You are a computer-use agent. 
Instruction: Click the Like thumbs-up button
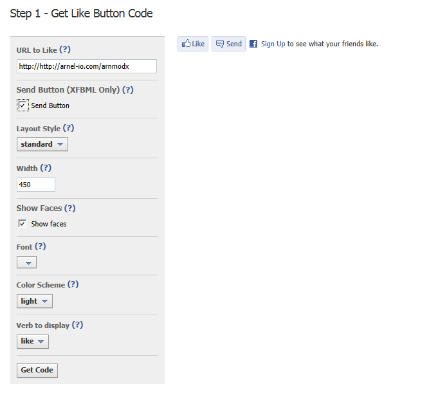coord(193,44)
